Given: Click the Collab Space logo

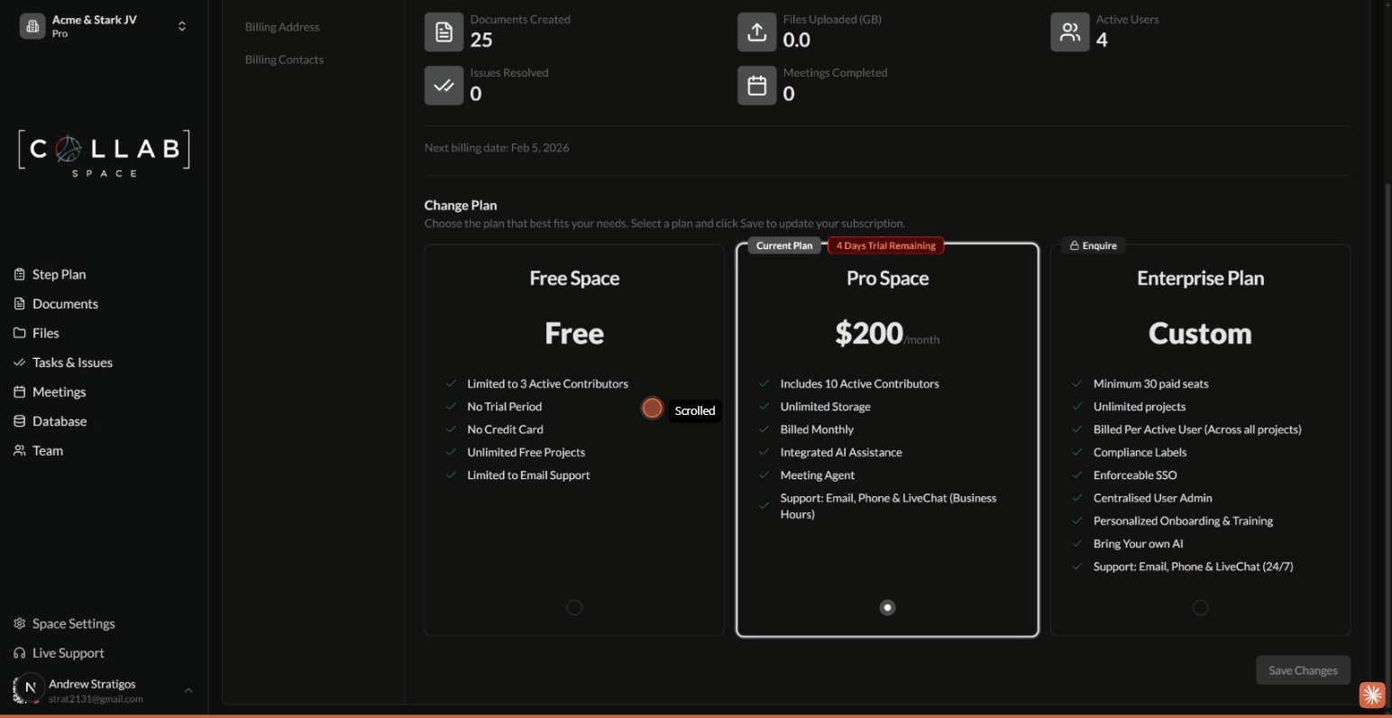Looking at the screenshot, I should pyautogui.click(x=103, y=152).
